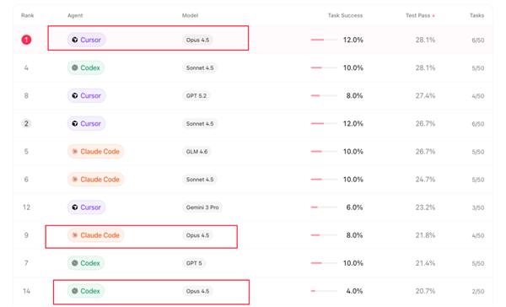
Task: Open the Sonnet 4.5 model tag in rank 6 row
Action: tap(200, 180)
